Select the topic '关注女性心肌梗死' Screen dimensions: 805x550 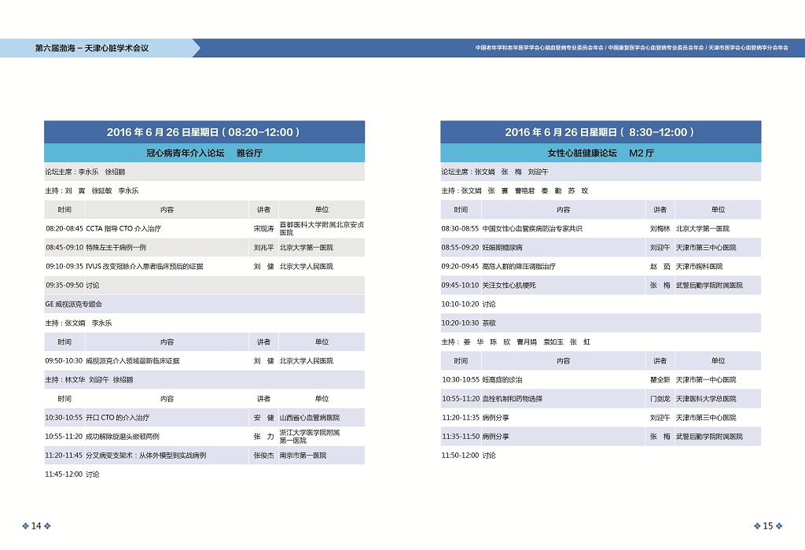(509, 286)
